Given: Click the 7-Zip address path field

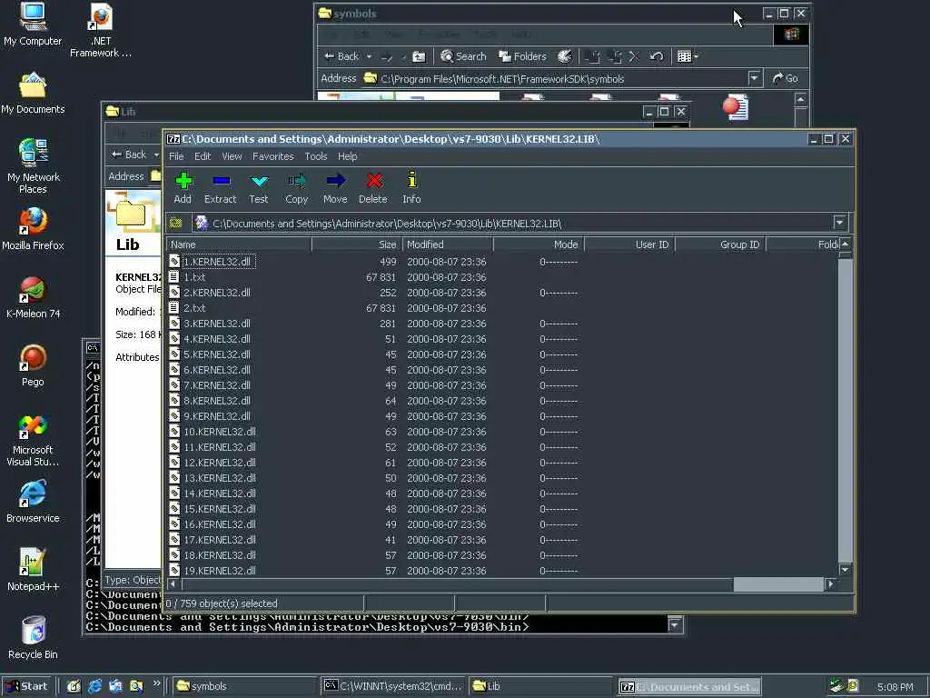Looking at the screenshot, I should (x=513, y=224).
